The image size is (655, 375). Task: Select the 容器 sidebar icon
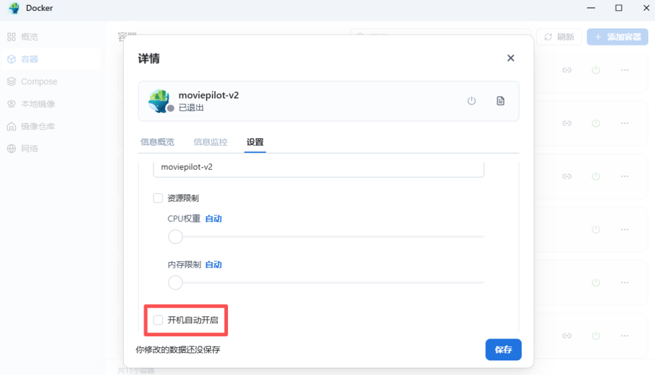(x=30, y=59)
